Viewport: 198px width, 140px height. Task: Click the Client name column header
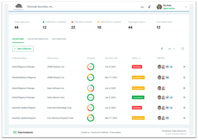pyautogui.click(x=53, y=58)
